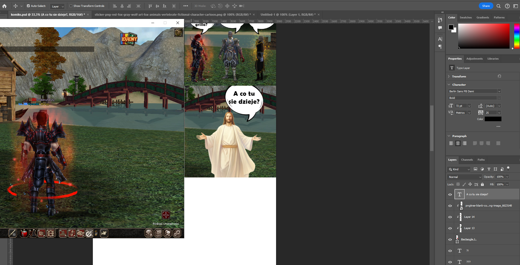
Task: Select the Move tool icon in options bar
Action: click(x=15, y=6)
